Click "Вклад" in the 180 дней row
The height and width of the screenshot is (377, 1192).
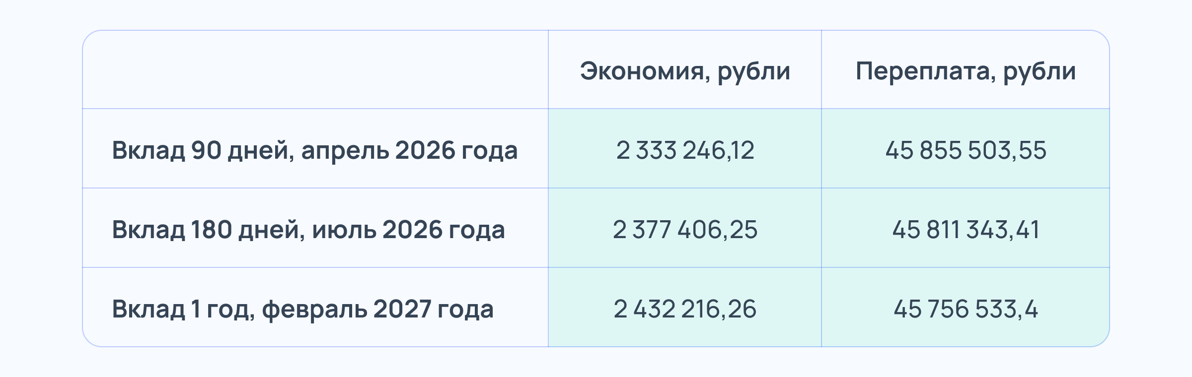click(149, 229)
